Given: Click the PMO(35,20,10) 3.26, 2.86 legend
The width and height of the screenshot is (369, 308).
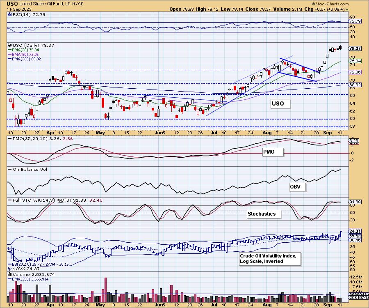Looking at the screenshot, I should coord(40,139).
